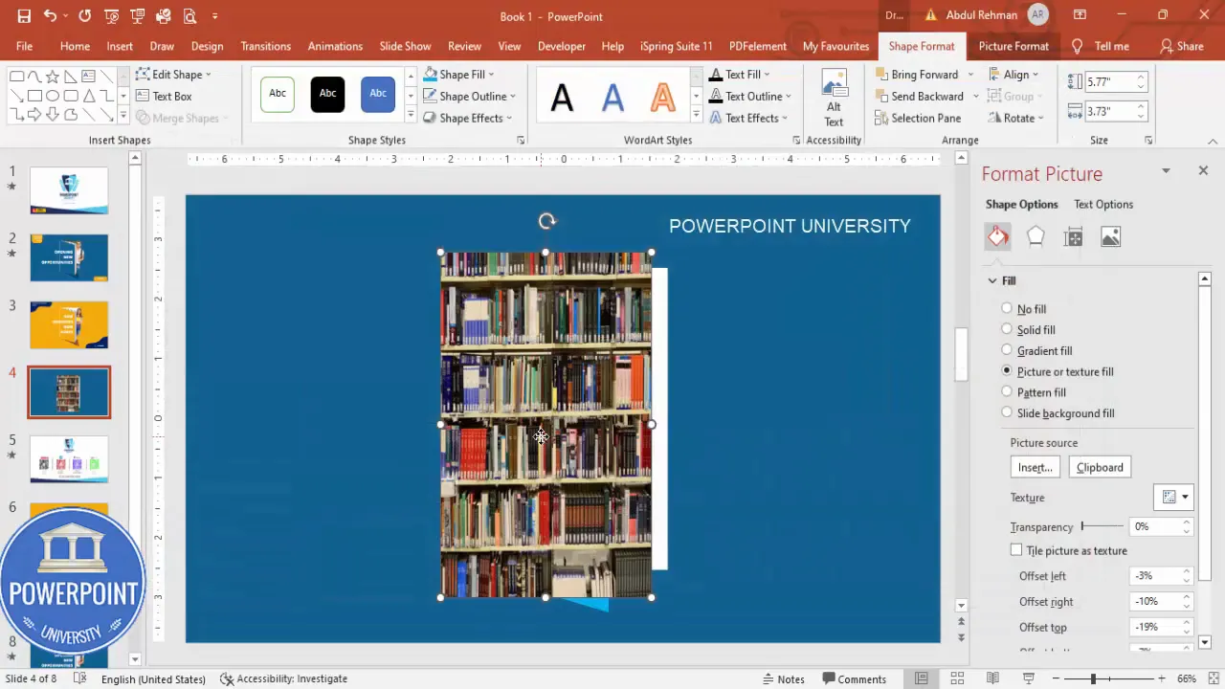
Task: Open the Alt Text pane
Action: coord(834,99)
